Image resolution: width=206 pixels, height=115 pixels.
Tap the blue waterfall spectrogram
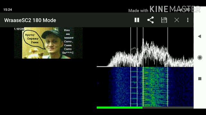point(145,87)
